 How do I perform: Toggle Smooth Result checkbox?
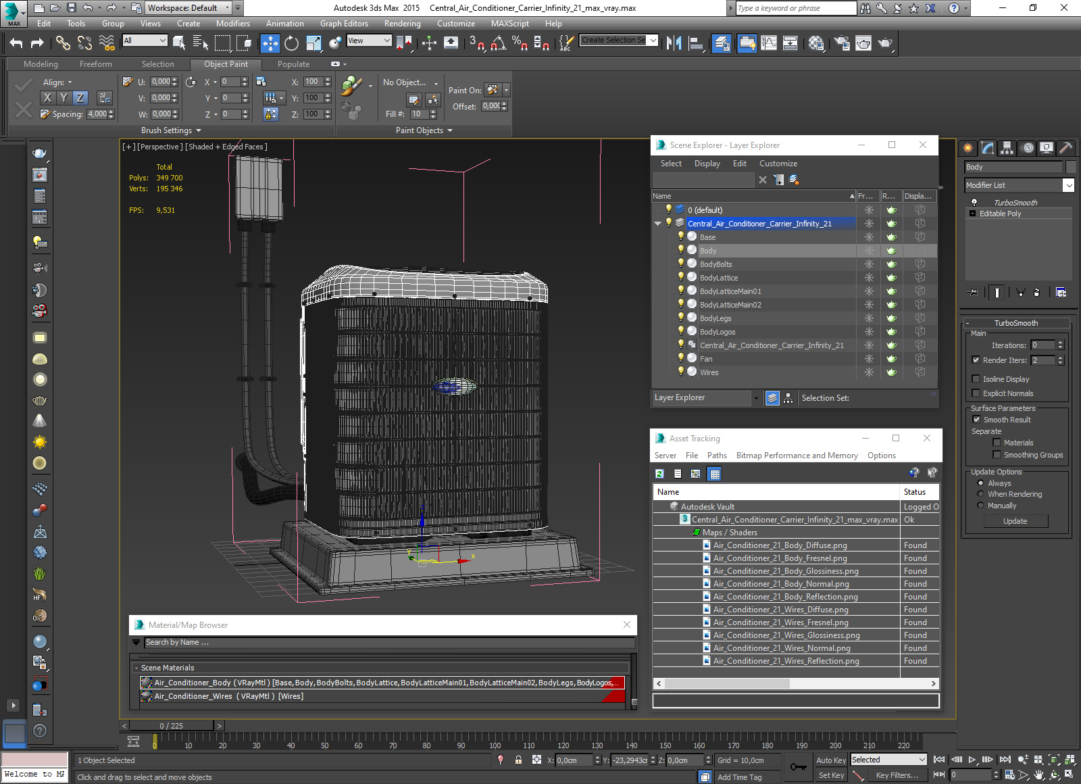976,420
